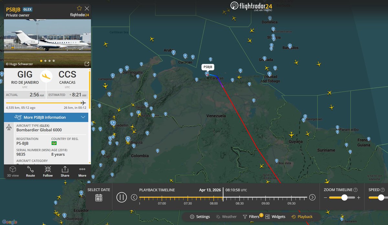Increase zoom timeline with plus
388x225 pixels.
358,198
